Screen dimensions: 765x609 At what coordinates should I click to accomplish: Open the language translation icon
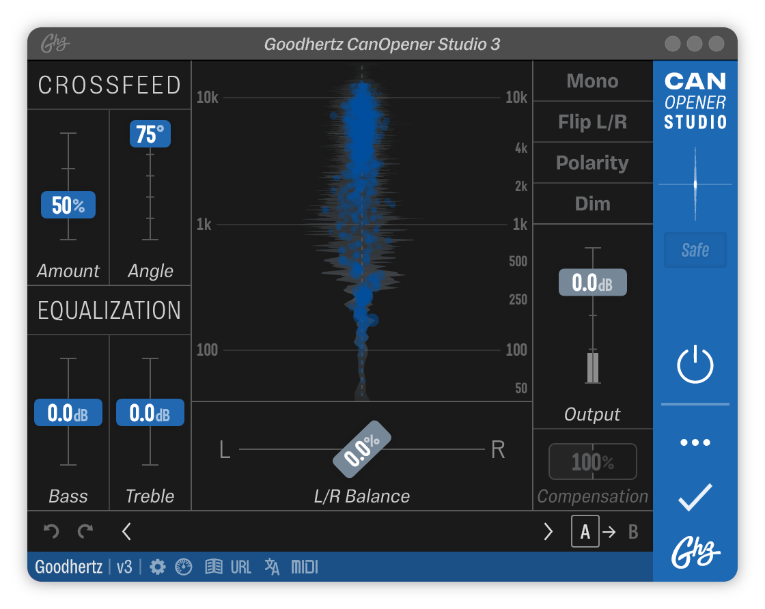pos(272,567)
